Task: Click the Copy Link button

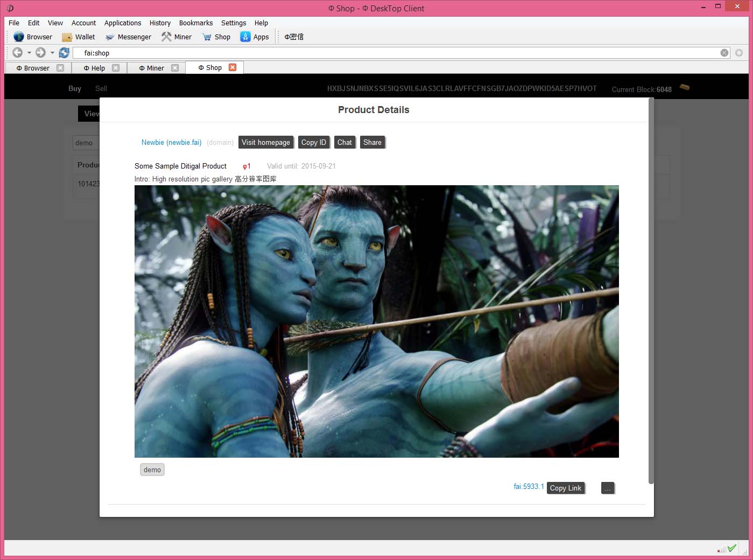Action: point(566,488)
